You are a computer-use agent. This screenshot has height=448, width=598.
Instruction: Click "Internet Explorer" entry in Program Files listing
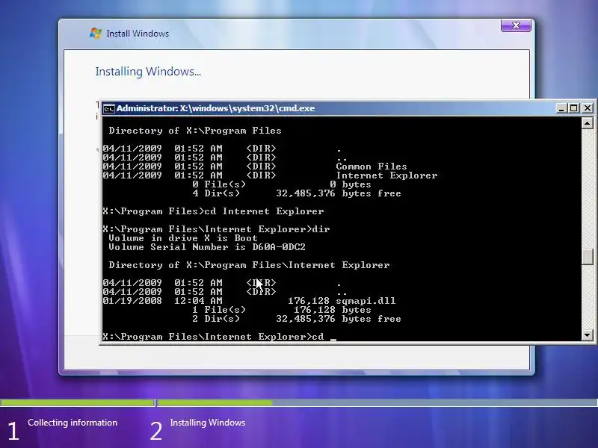click(x=386, y=175)
